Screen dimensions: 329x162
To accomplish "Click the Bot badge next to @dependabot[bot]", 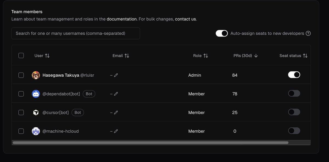I will coord(89,94).
